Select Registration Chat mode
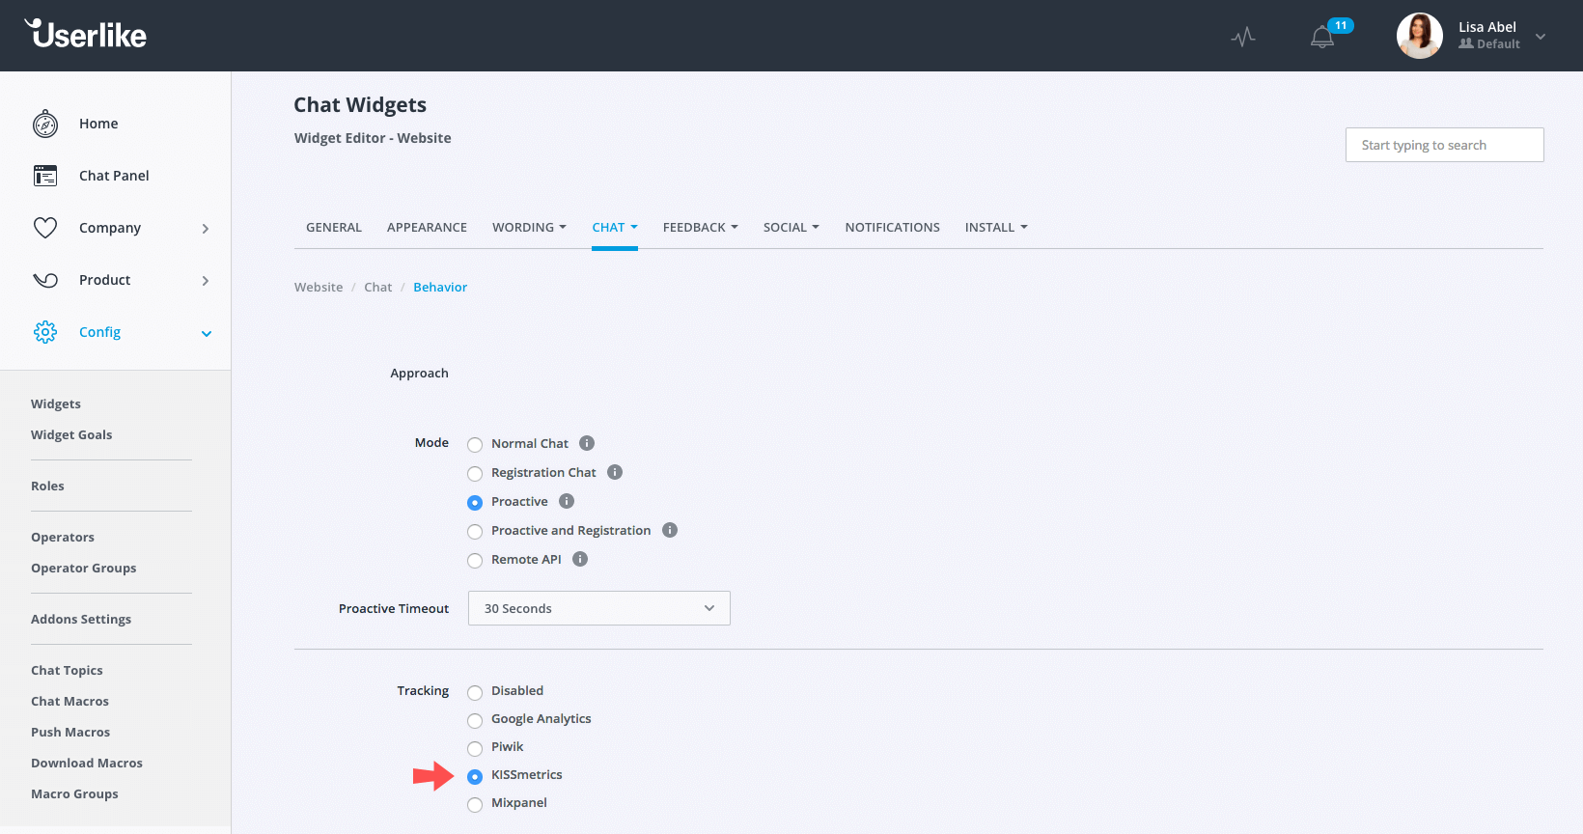The image size is (1583, 834). pyautogui.click(x=475, y=474)
